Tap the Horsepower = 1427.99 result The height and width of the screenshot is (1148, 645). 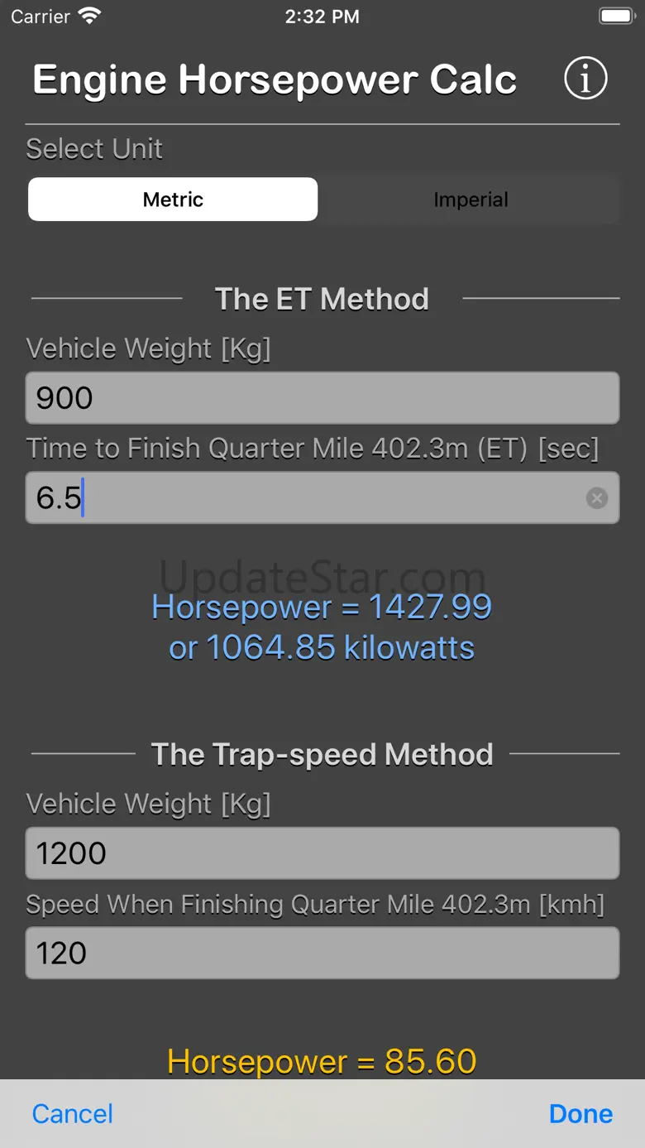point(322,608)
